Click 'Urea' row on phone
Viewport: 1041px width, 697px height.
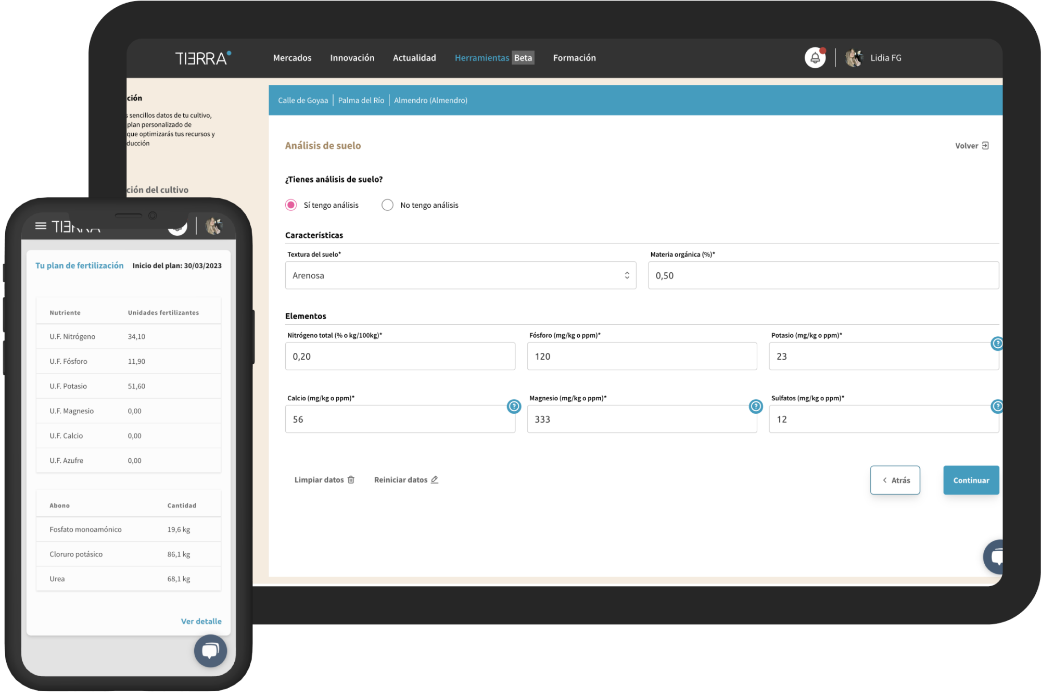tap(129, 579)
